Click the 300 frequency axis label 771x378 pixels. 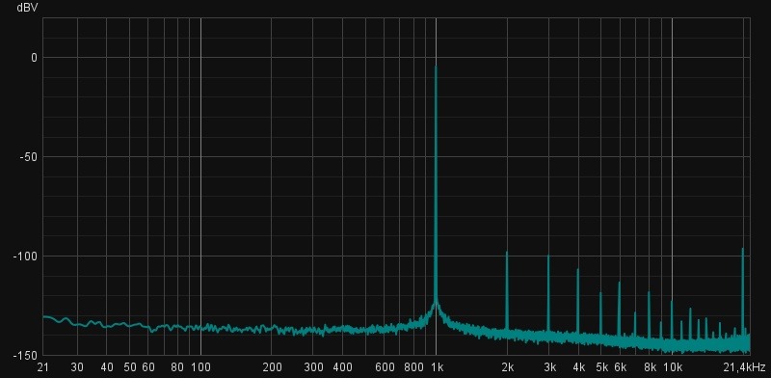pyautogui.click(x=314, y=367)
